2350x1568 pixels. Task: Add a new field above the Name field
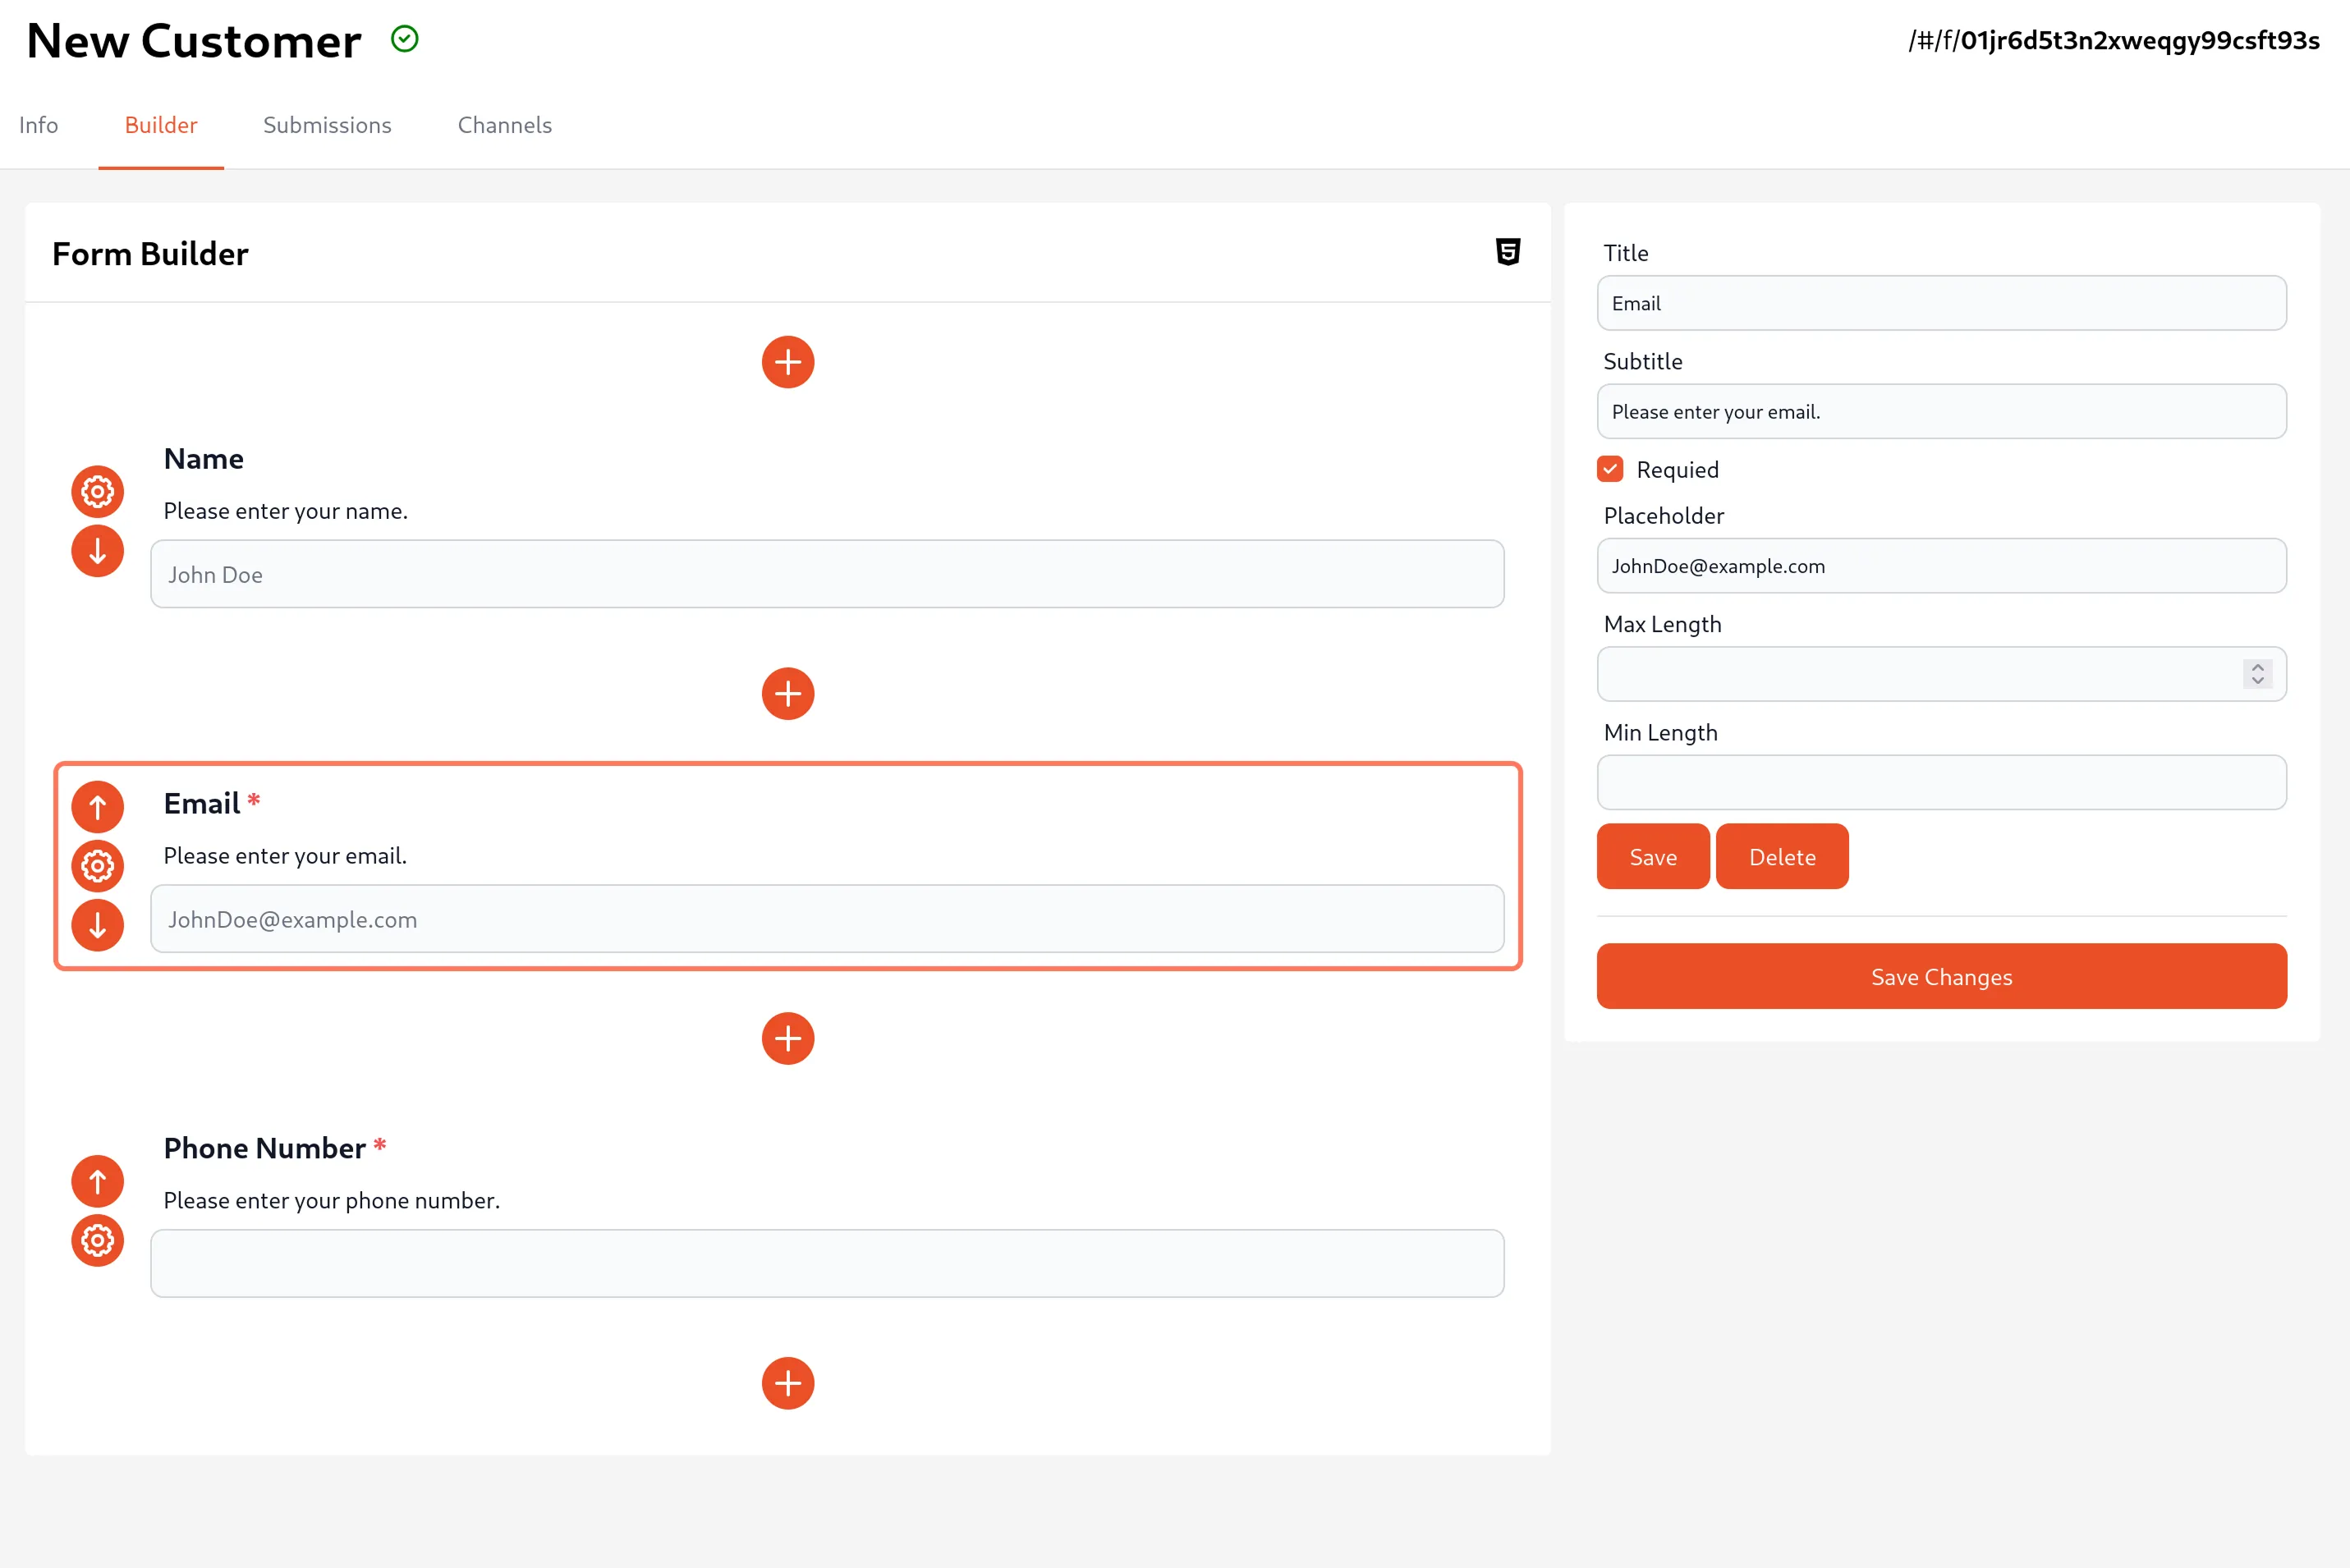pos(788,362)
